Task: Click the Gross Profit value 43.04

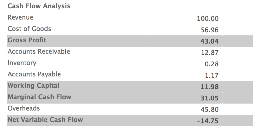Action: (x=210, y=41)
